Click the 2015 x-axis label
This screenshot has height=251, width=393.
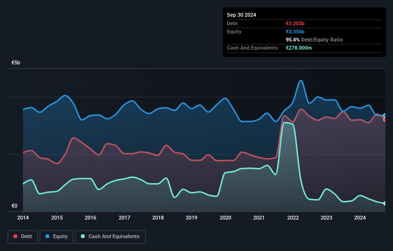click(57, 218)
